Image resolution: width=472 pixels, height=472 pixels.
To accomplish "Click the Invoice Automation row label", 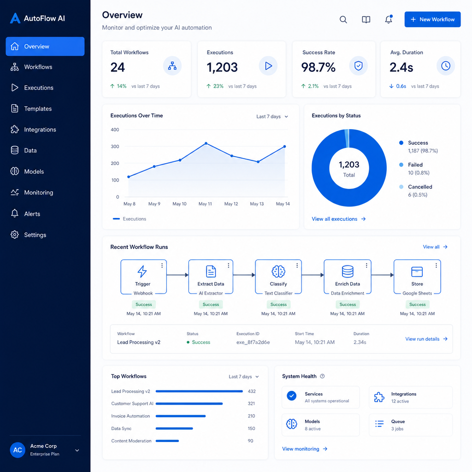I will tap(130, 416).
